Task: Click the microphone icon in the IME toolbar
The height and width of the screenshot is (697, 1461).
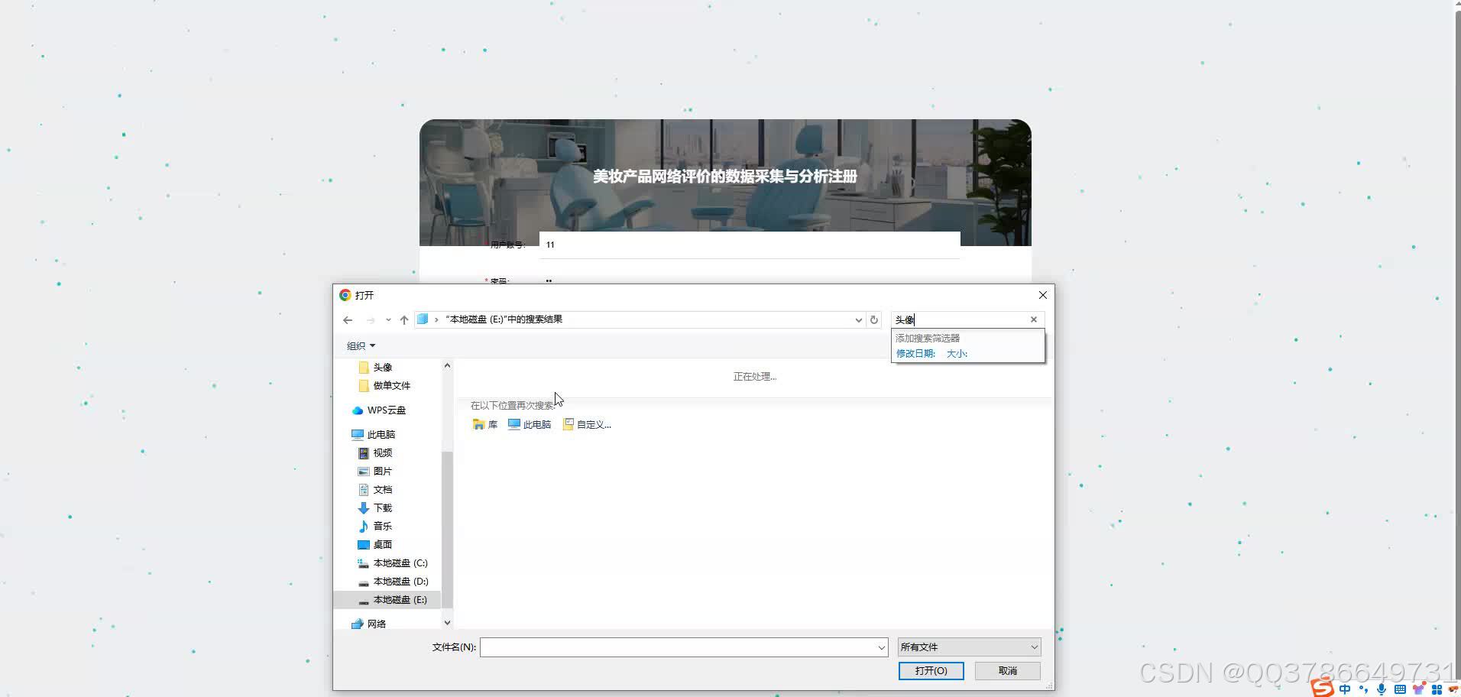Action: coord(1382,689)
